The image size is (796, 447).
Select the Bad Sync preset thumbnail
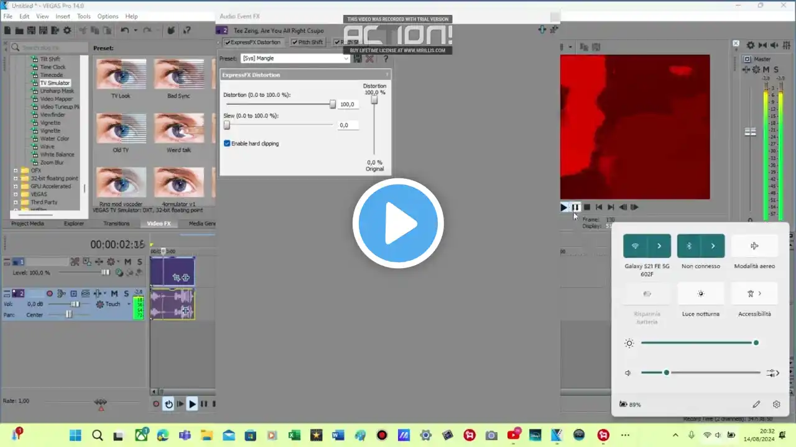coord(178,74)
